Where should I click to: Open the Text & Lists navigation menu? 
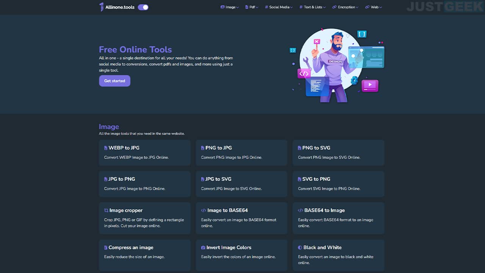(x=313, y=7)
